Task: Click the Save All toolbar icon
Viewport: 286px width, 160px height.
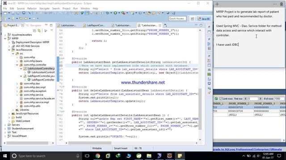Action: pos(18,13)
